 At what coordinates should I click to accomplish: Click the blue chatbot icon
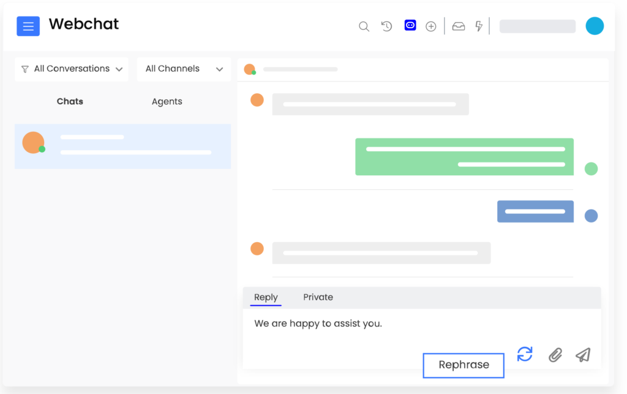410,26
